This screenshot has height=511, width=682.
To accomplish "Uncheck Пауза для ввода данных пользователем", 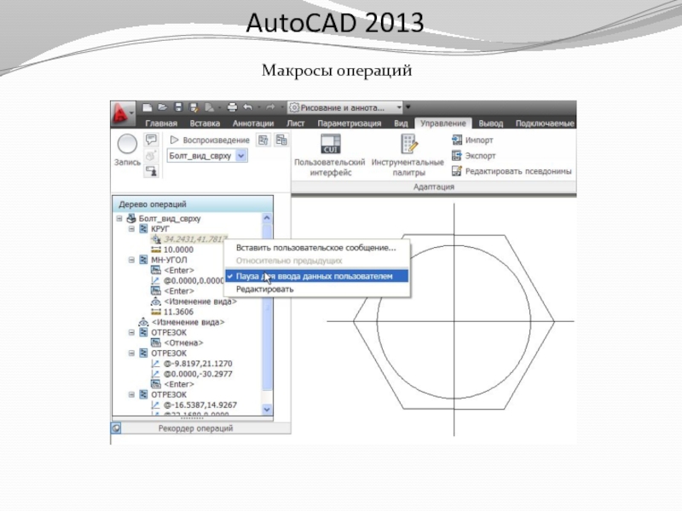I will 316,276.
